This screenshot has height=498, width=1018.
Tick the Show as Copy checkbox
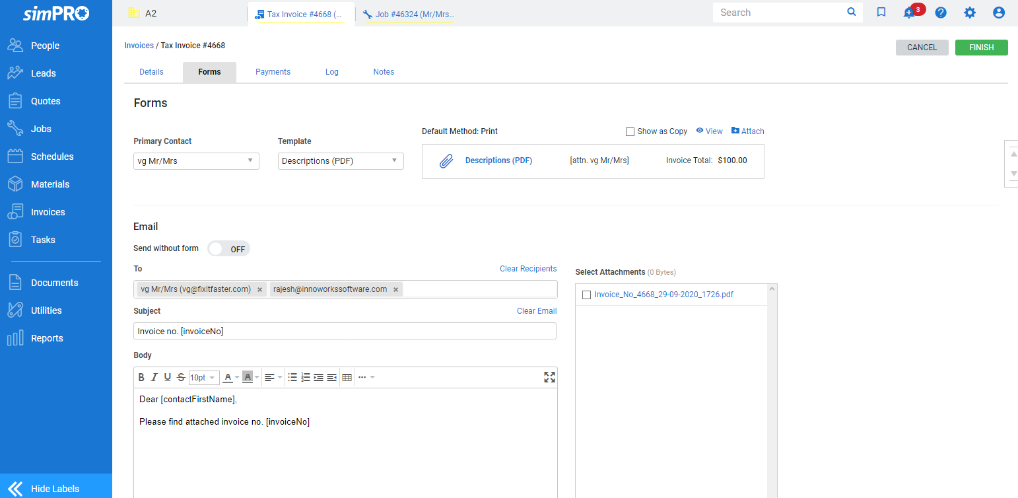[630, 131]
